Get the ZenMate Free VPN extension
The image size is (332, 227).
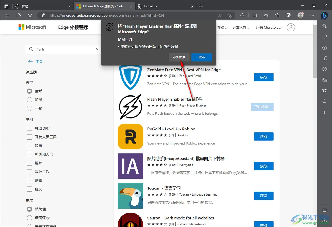pos(264,77)
